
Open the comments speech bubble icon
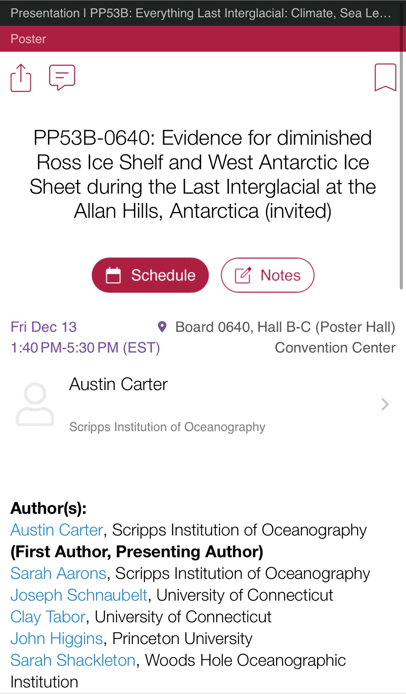point(62,77)
